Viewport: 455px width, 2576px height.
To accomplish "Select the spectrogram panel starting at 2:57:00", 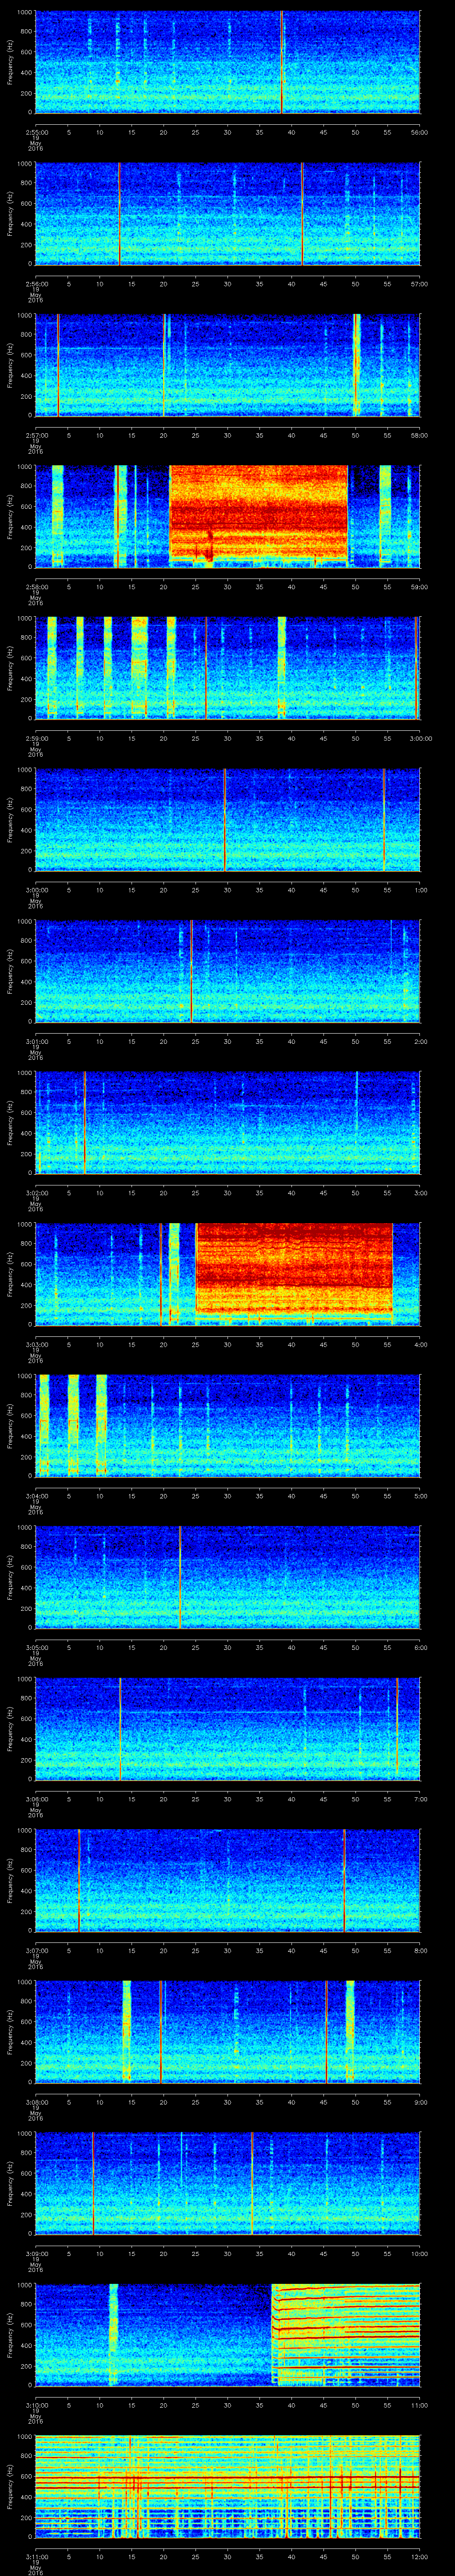I will [x=227, y=365].
